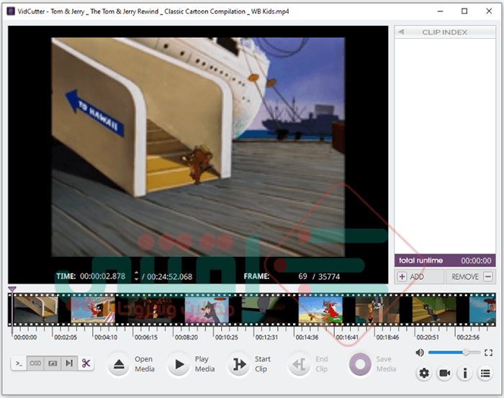Select the first timeline thumbnail of the ramp

pyautogui.click(x=36, y=309)
